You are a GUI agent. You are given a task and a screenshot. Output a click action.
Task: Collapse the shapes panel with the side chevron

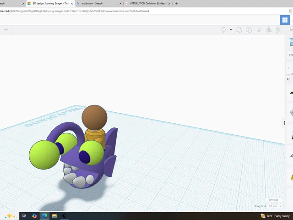284,123
